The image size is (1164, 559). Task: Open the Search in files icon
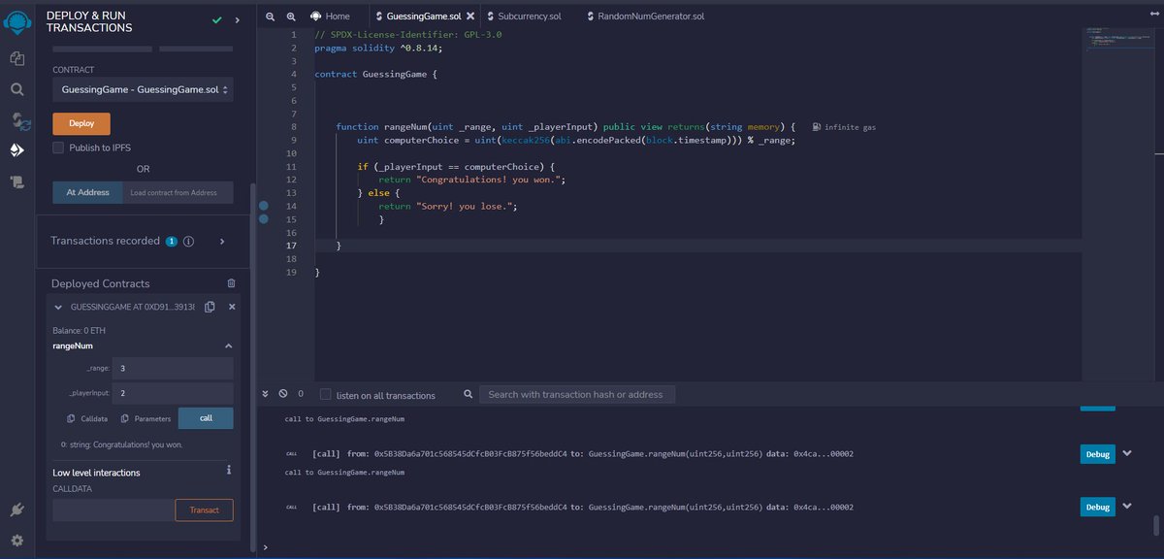(x=16, y=89)
